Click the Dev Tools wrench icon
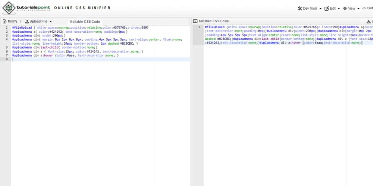Screen dimensions: 373x186 (300, 8)
